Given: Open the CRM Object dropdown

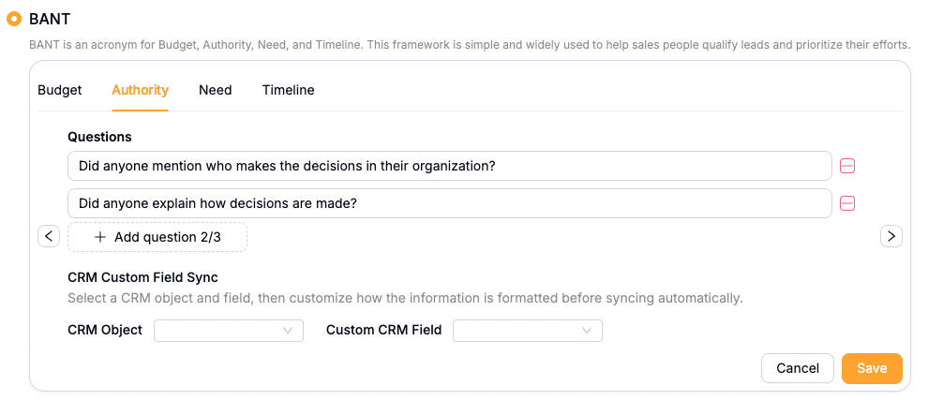Looking at the screenshot, I should point(229,331).
